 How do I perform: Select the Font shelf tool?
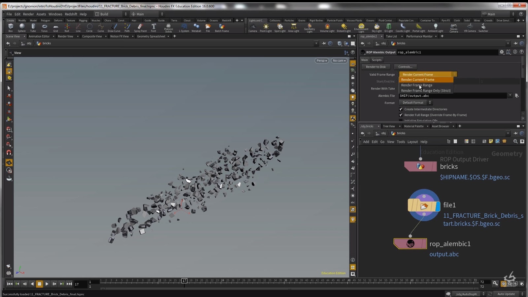click(x=153, y=28)
